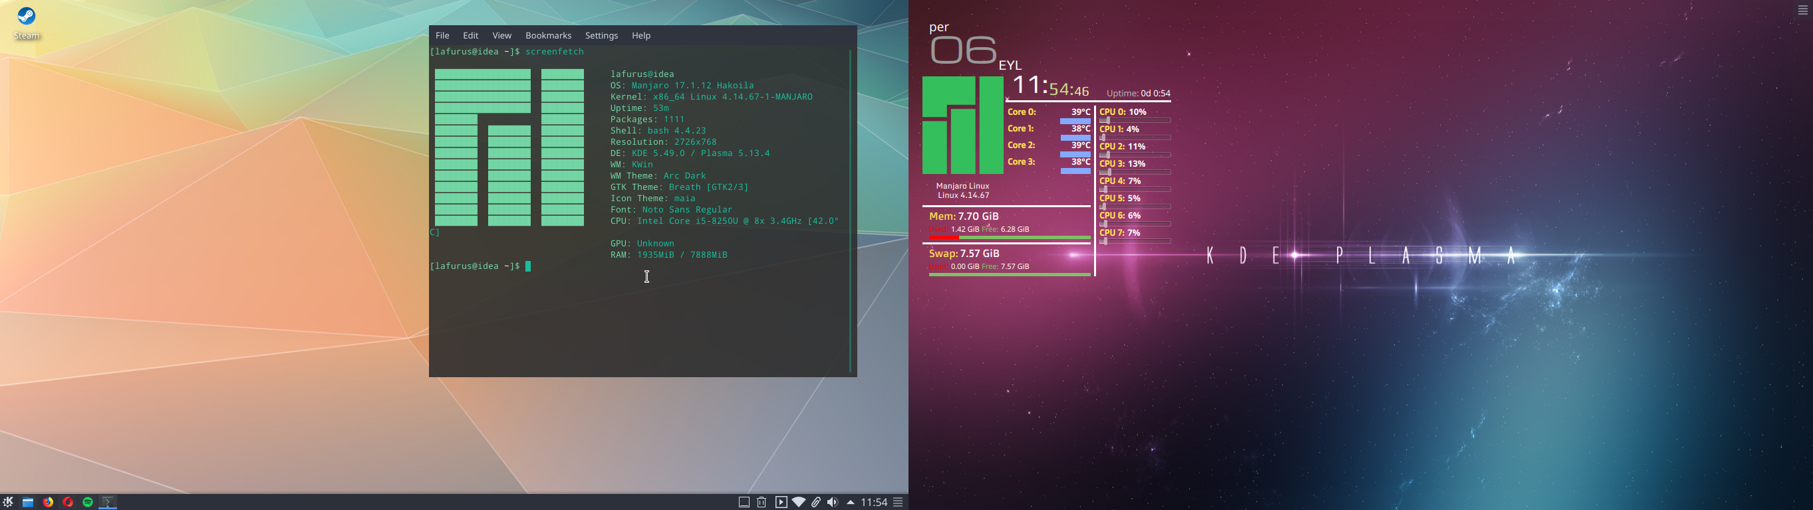The height and width of the screenshot is (510, 1813).
Task: Click the CPU 2 usage bar
Action: (1135, 155)
